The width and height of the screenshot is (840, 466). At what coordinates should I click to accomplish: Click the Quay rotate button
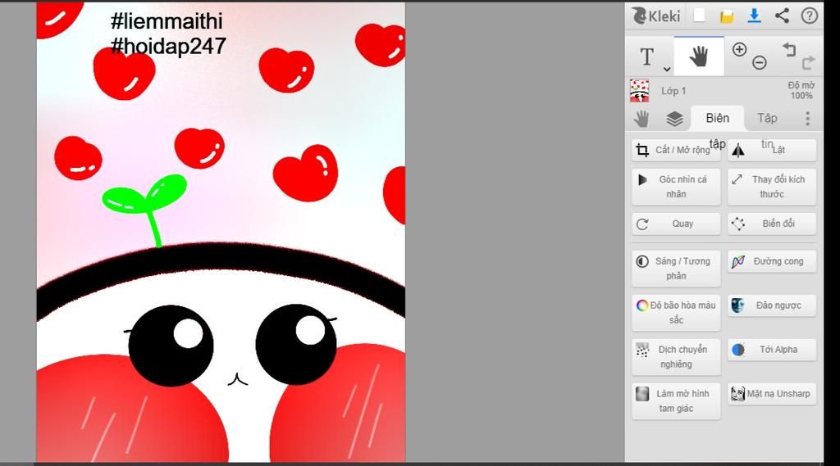tap(676, 224)
